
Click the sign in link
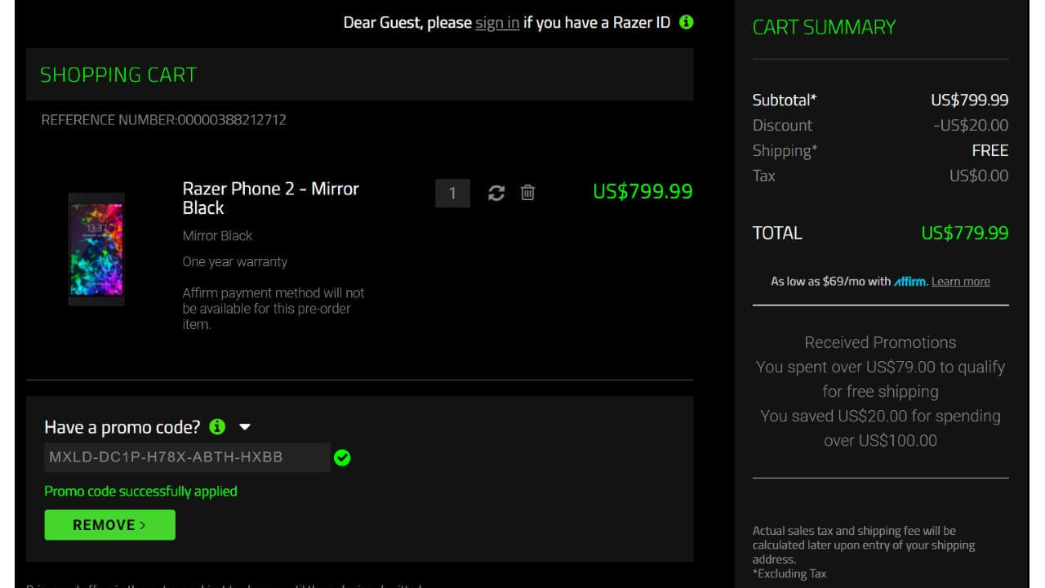coord(497,23)
